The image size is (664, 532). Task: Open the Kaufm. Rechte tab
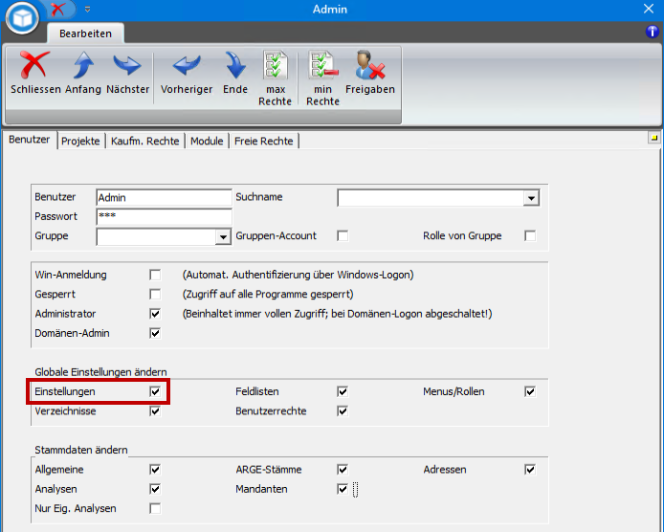coord(144,141)
